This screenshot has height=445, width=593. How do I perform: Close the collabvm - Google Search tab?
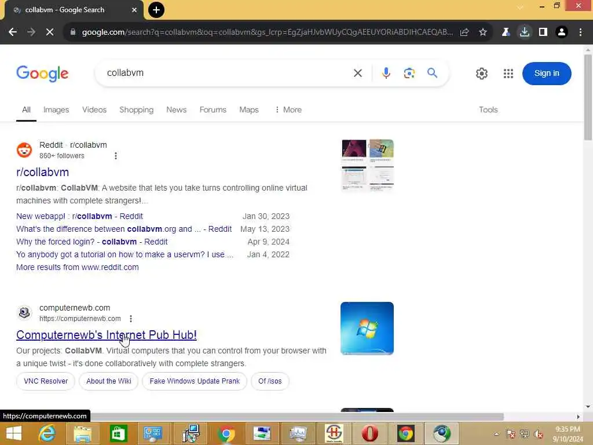pos(134,10)
